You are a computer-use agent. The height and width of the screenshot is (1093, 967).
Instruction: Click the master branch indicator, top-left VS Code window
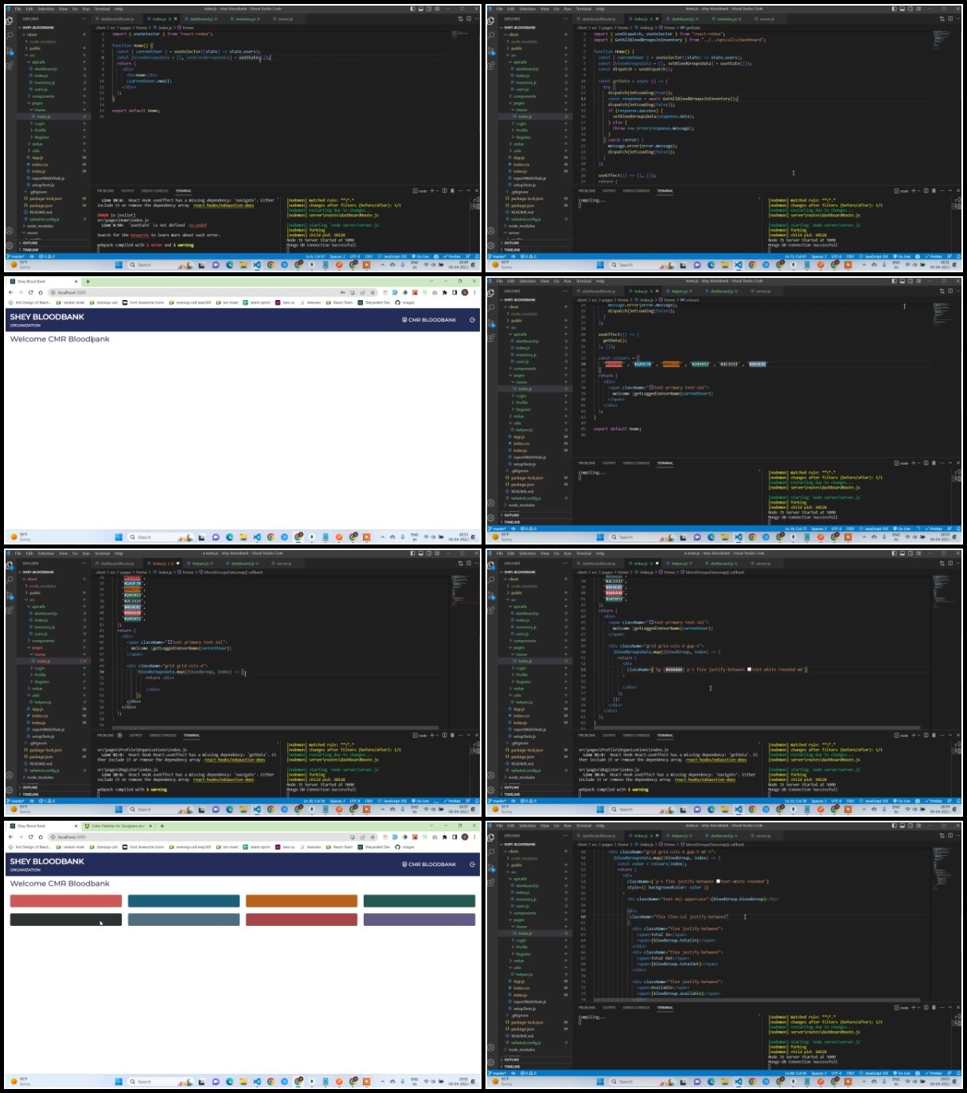click(15, 256)
